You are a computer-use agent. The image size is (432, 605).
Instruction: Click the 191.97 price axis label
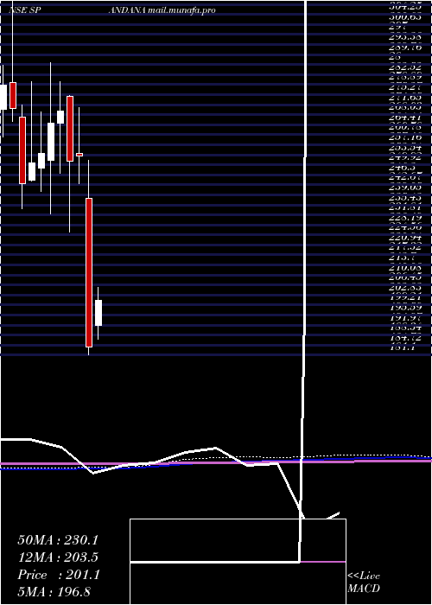(405, 317)
